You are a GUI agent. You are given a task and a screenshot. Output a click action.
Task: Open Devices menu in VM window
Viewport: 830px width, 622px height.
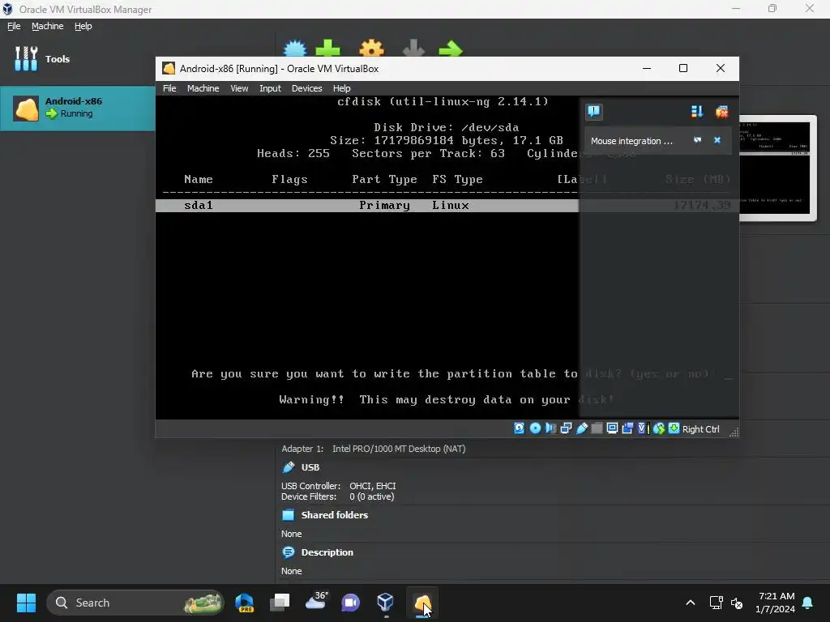coord(306,88)
